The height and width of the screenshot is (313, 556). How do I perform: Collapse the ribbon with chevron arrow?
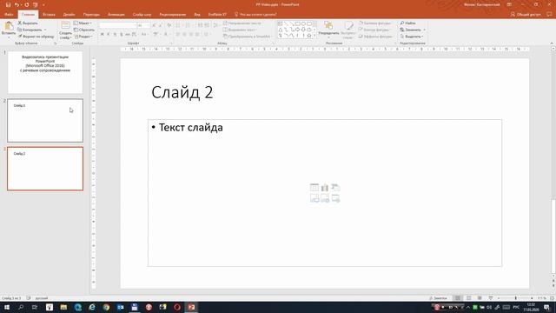(x=552, y=43)
